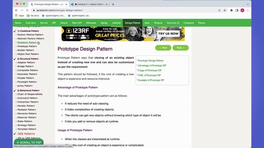Open Observer Pattern sidebar link
Screen dimensions: 264x148
coord(27,118)
